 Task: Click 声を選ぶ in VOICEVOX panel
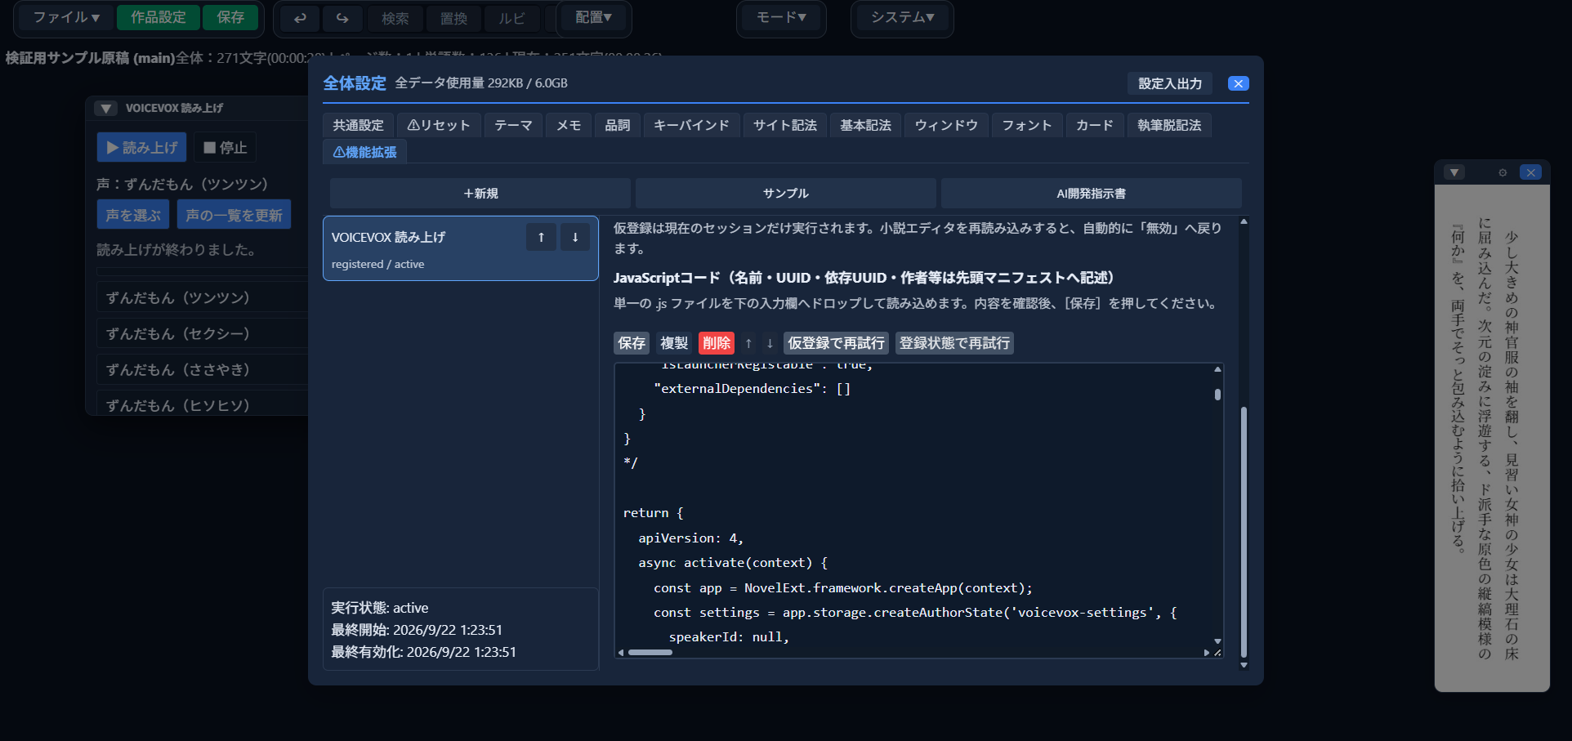133,215
